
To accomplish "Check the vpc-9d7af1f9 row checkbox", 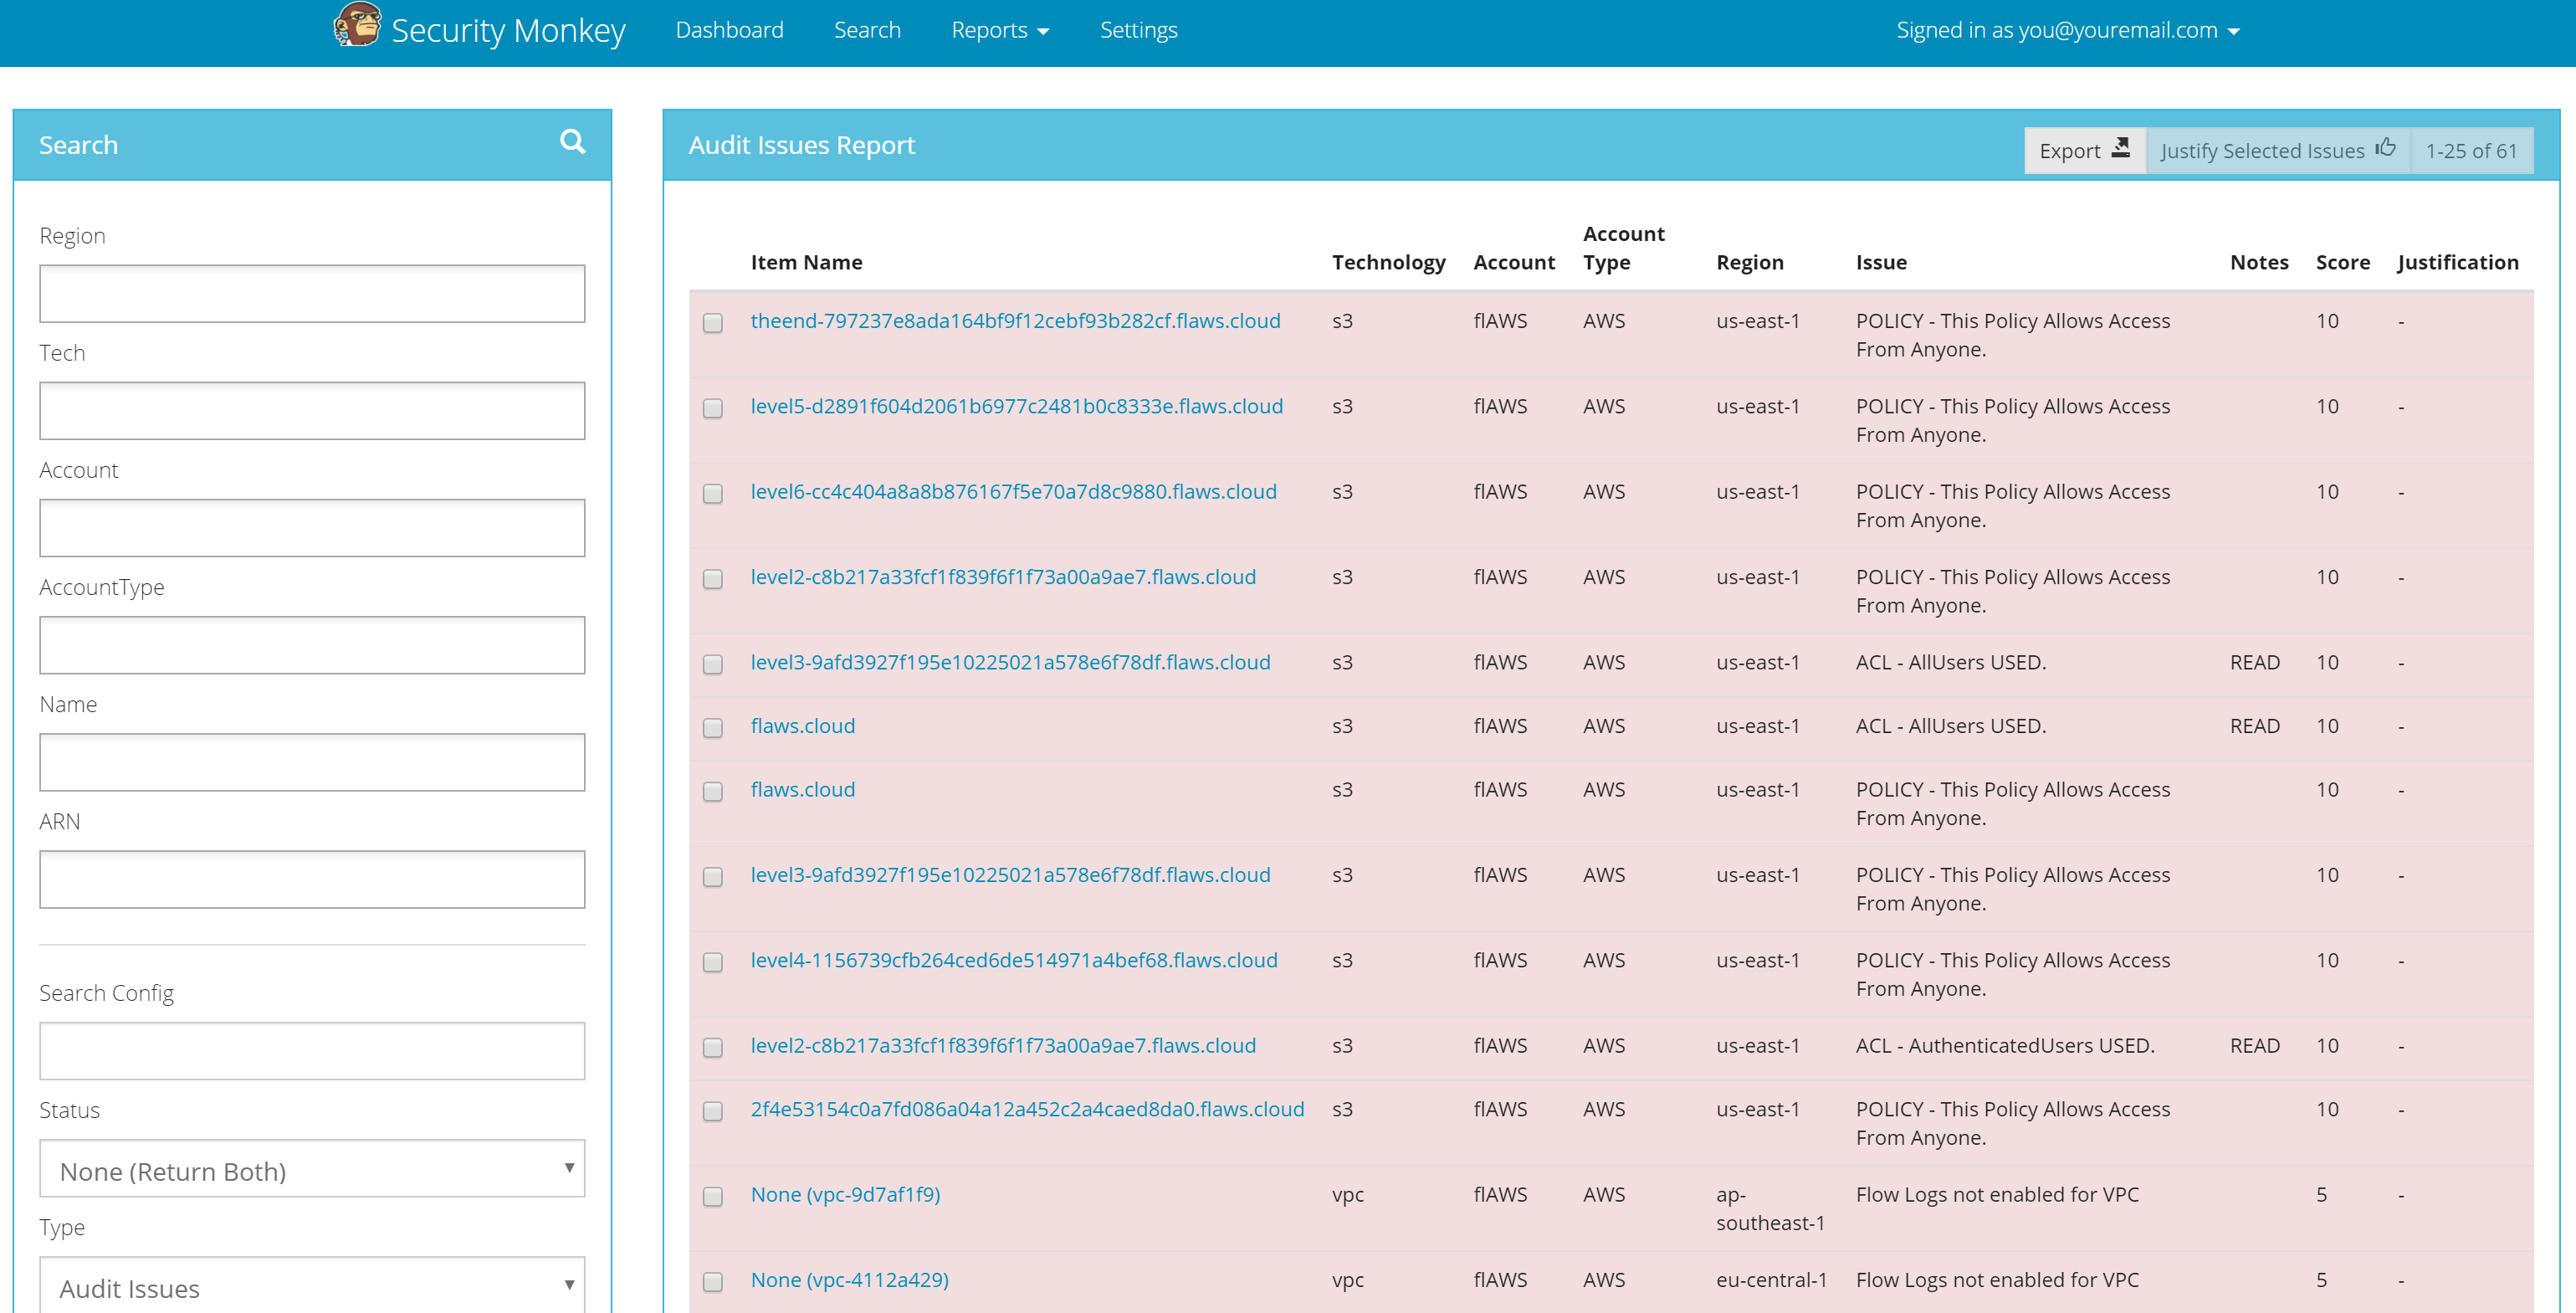I will click(x=712, y=1196).
